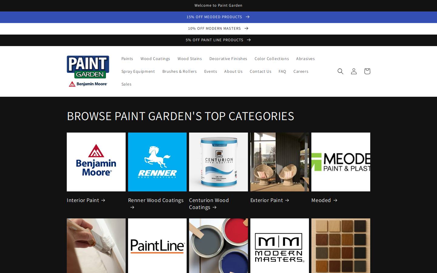This screenshot has width=437, height=273.
Task: Open the Centurion Wood Coatings category link
Action: point(209,204)
